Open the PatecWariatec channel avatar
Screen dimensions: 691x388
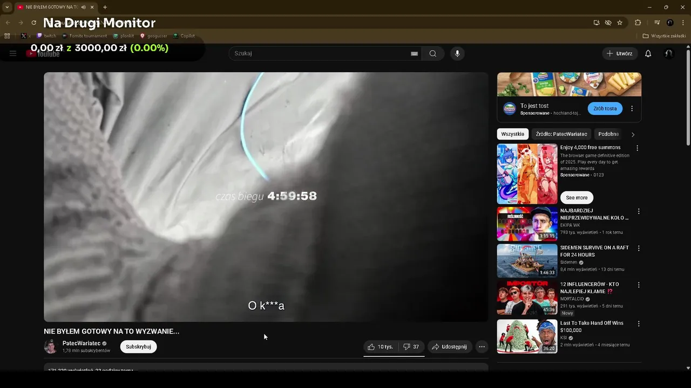[51, 347]
